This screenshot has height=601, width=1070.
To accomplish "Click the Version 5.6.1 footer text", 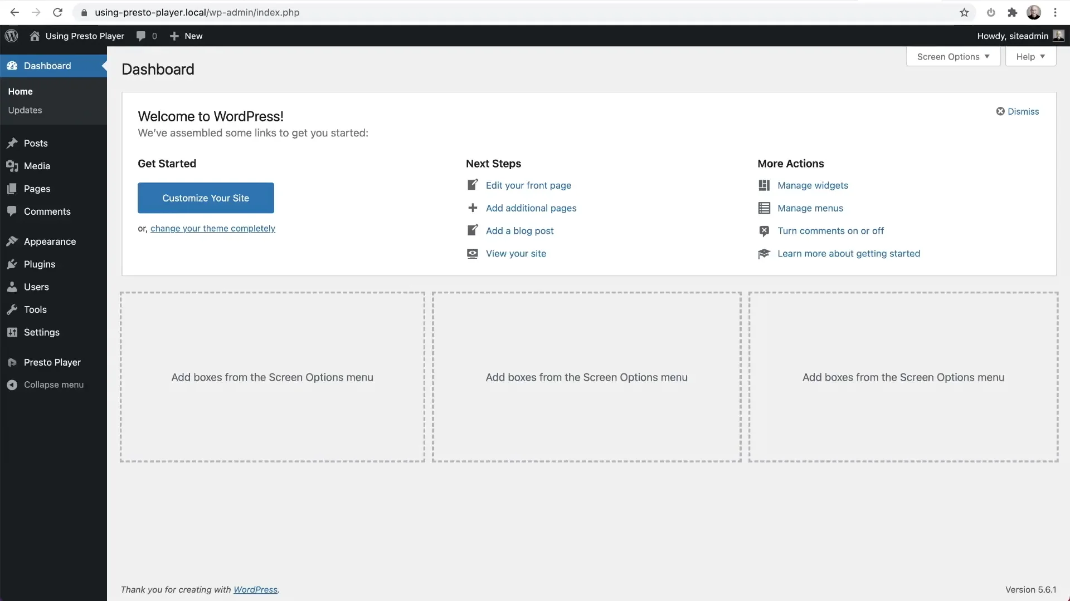I will pyautogui.click(x=1030, y=590).
